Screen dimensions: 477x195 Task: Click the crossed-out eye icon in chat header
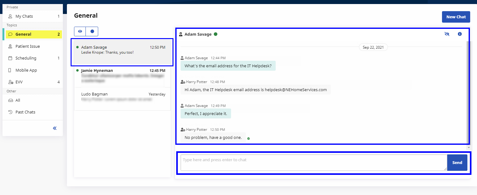tap(447, 34)
